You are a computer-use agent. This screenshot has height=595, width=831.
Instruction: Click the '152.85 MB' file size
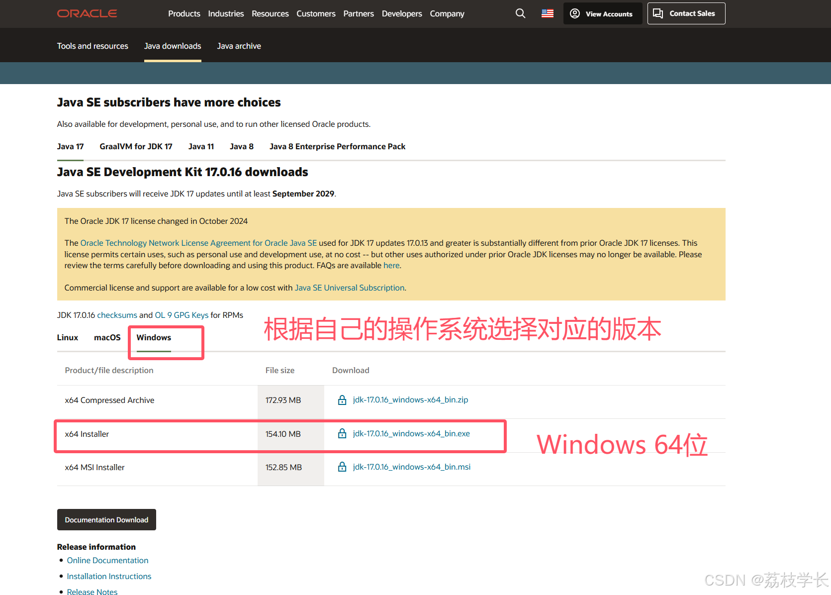(283, 467)
